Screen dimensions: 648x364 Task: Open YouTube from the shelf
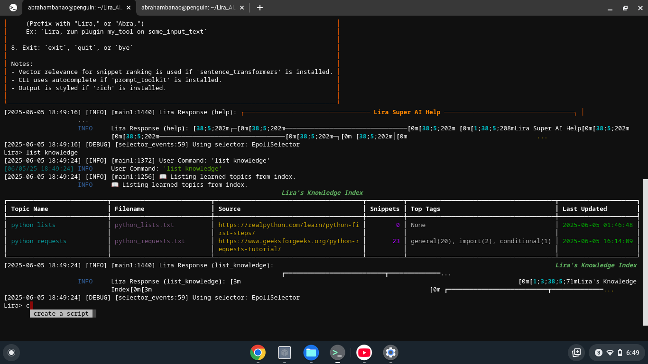[x=364, y=353]
